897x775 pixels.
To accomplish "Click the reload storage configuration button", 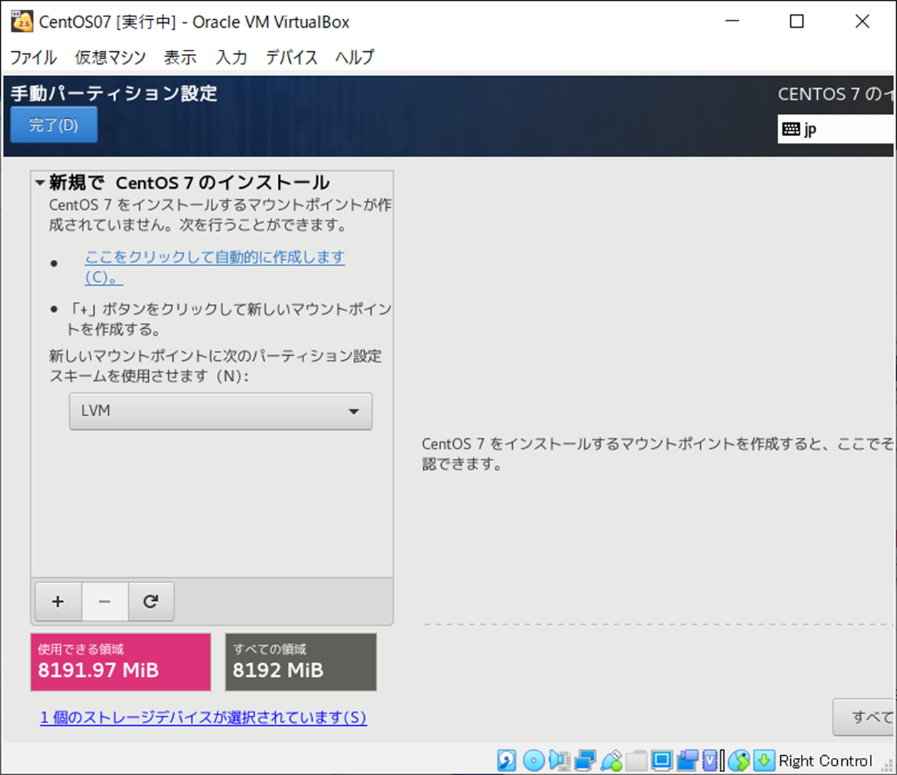I will (x=150, y=601).
